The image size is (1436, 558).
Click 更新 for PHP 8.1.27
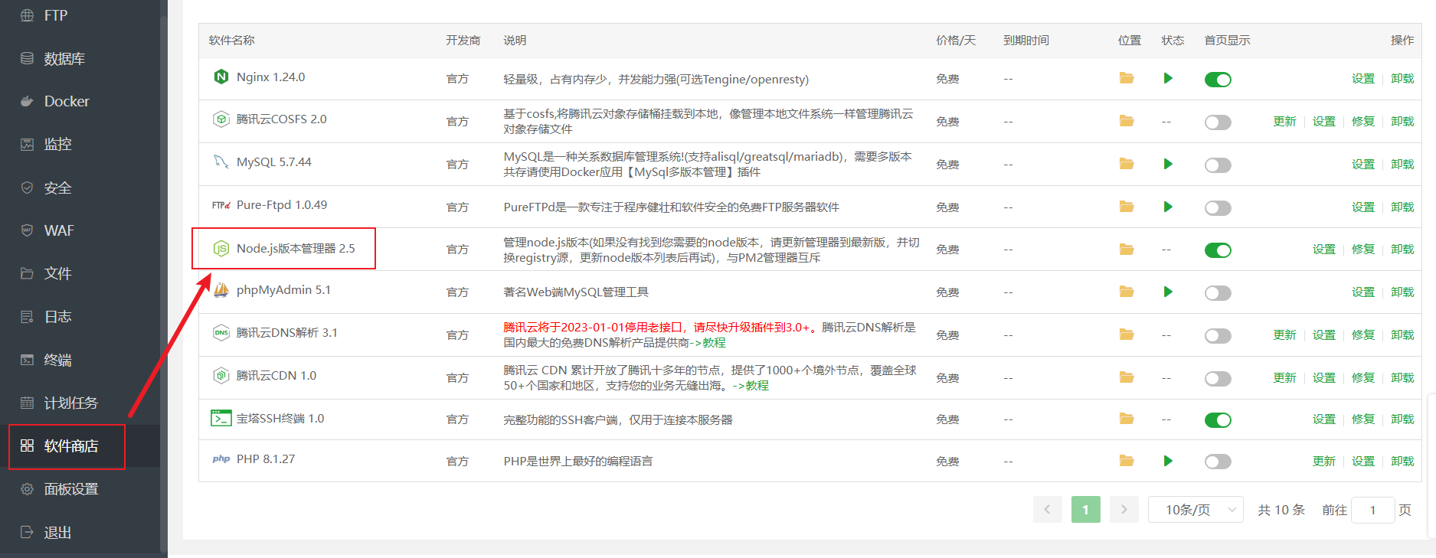[x=1323, y=462]
